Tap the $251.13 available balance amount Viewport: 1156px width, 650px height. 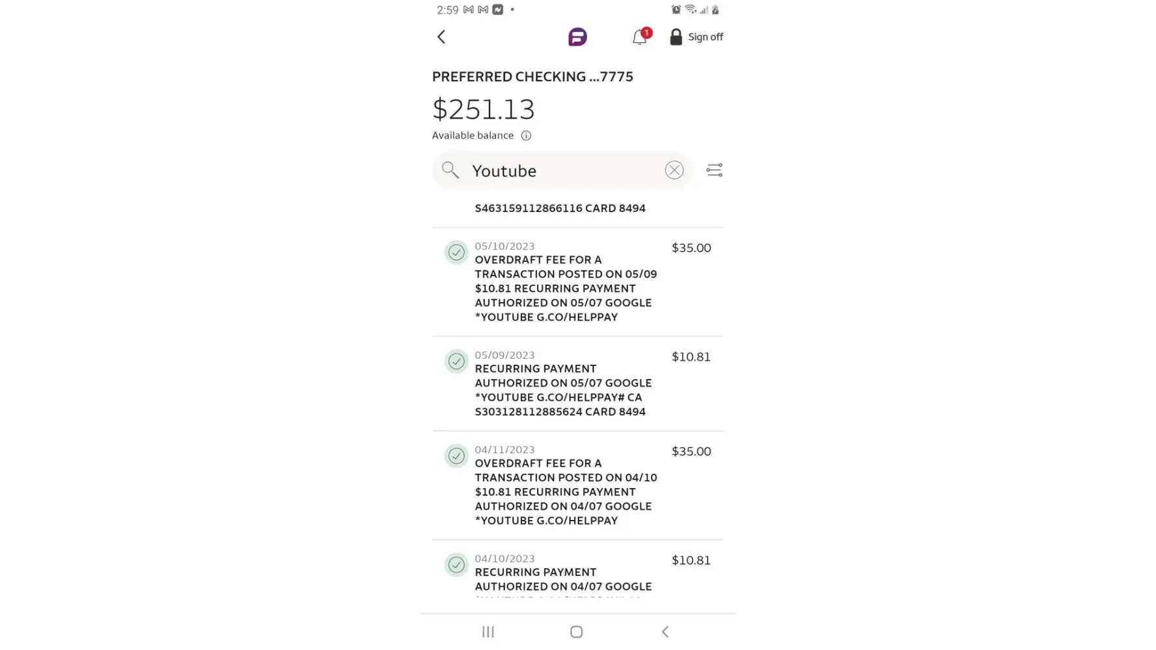point(483,109)
